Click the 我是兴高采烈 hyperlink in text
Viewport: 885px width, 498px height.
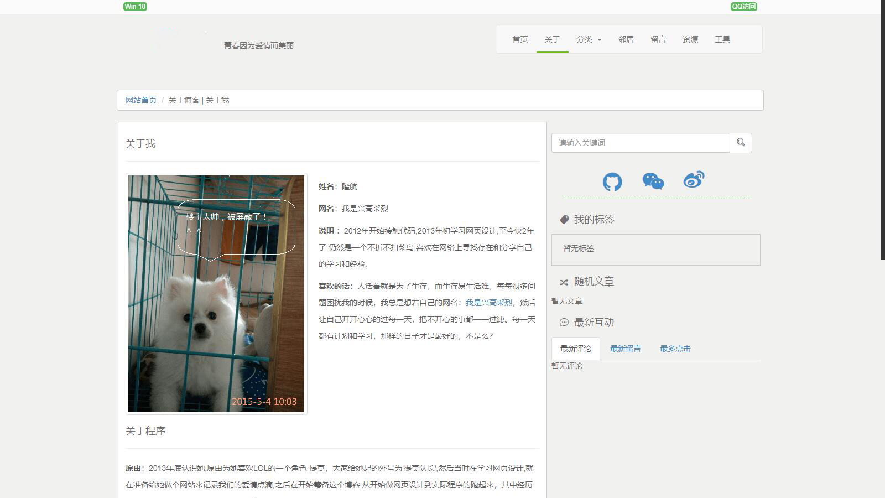(x=489, y=303)
